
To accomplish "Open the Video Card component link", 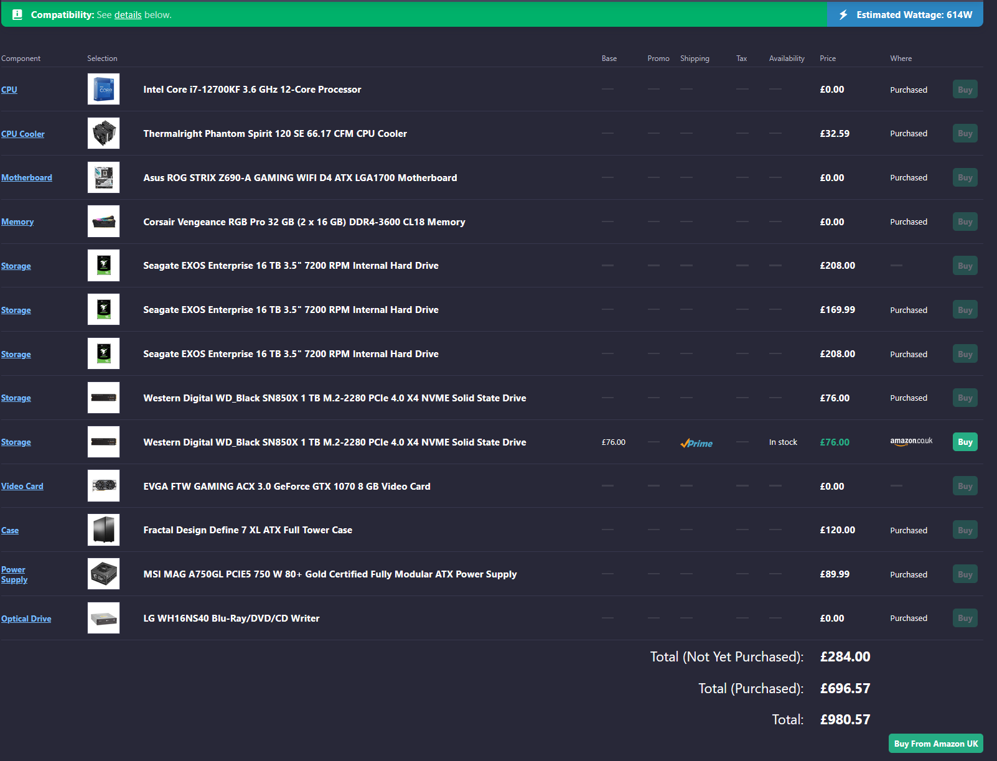I will (x=22, y=486).
